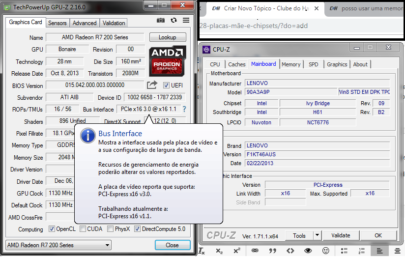Close the Criar Novo Tópico browser tab
This screenshot has width=405, height=257.
coord(316,8)
